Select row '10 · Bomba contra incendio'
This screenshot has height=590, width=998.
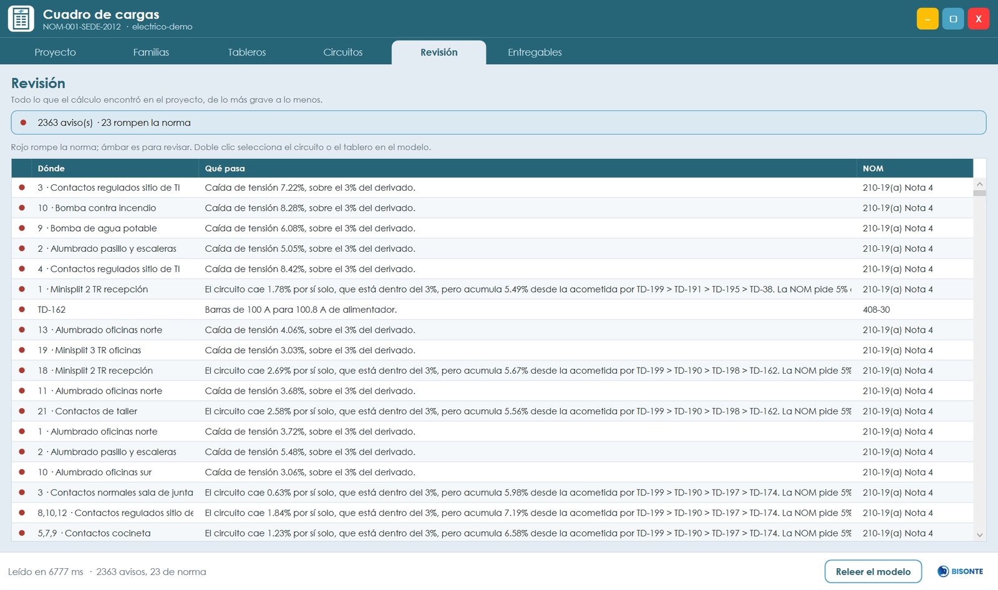coord(492,208)
